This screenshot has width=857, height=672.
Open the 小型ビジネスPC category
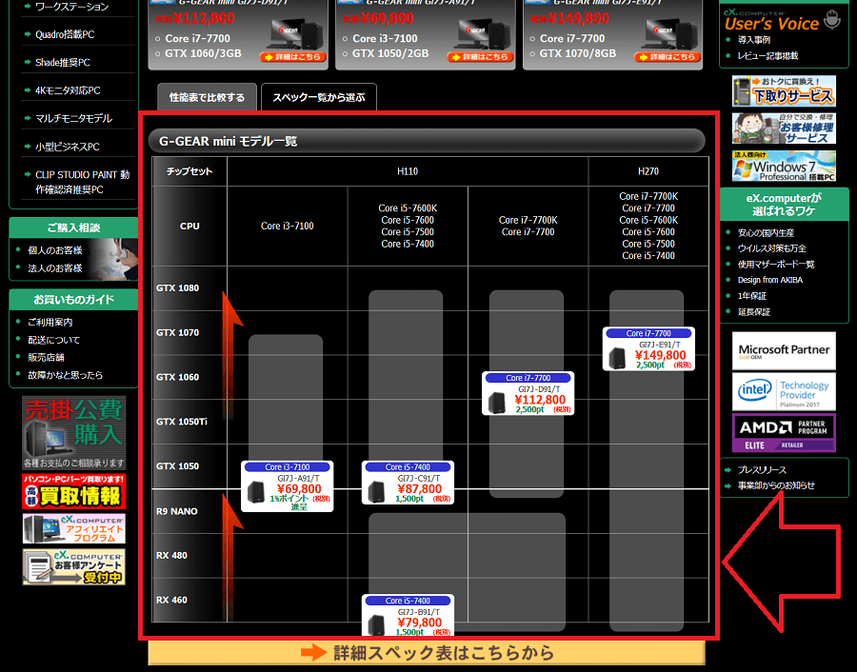[68, 147]
